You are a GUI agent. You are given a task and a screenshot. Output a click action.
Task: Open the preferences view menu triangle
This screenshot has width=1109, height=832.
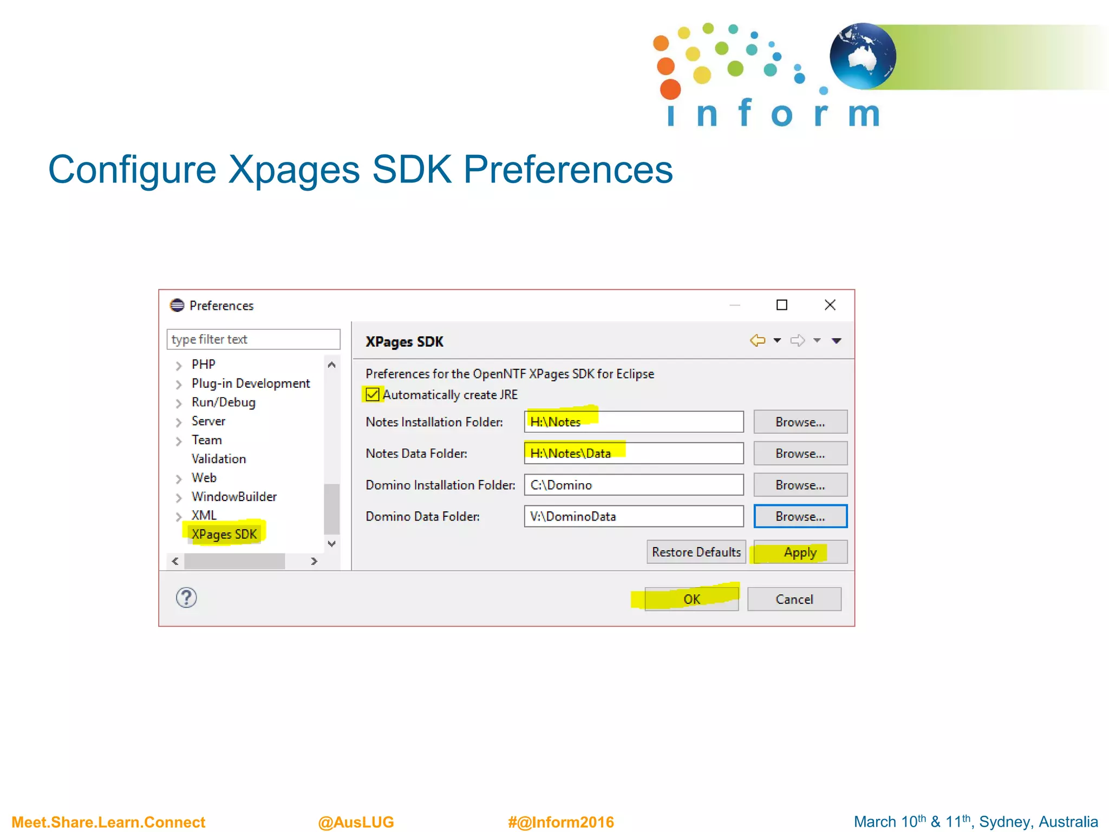837,341
